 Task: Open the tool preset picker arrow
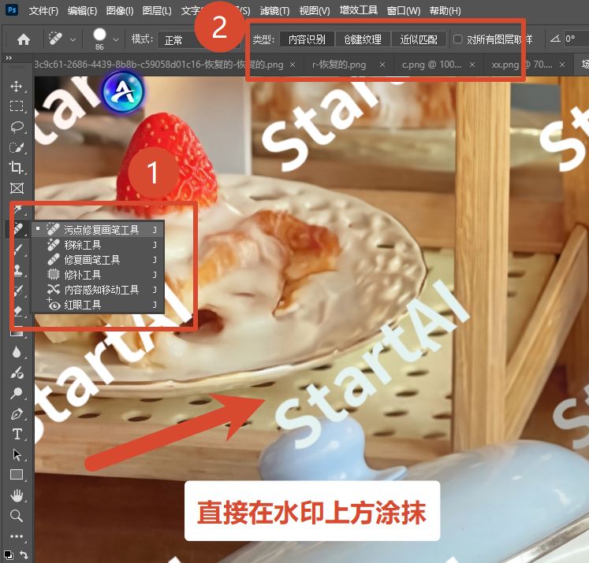pyautogui.click(x=73, y=39)
